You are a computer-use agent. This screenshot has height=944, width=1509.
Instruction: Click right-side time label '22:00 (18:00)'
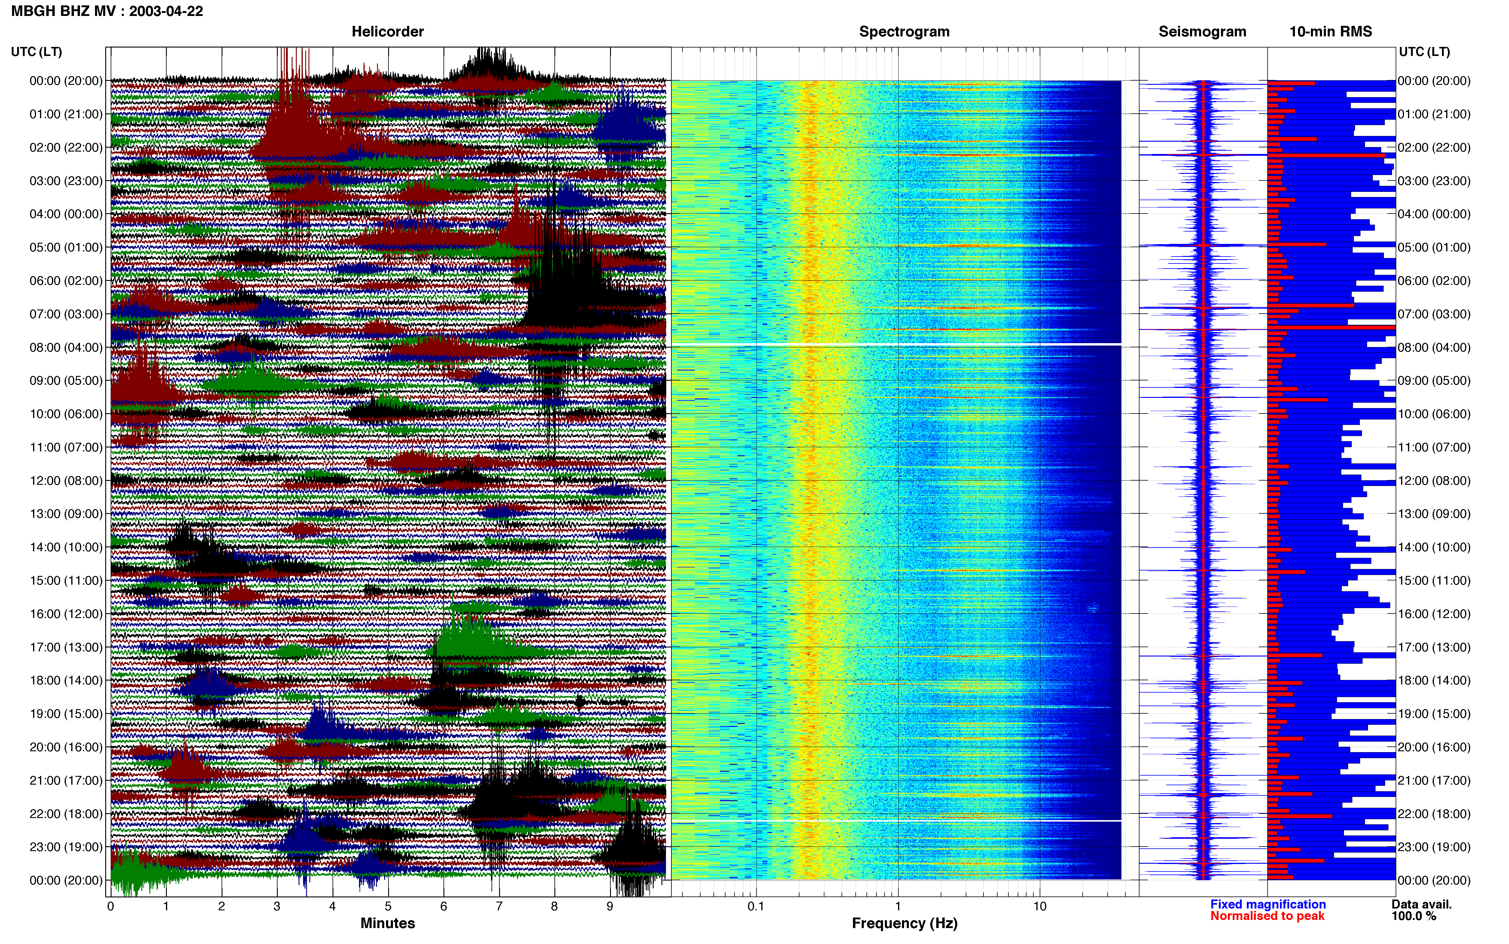(x=1434, y=814)
